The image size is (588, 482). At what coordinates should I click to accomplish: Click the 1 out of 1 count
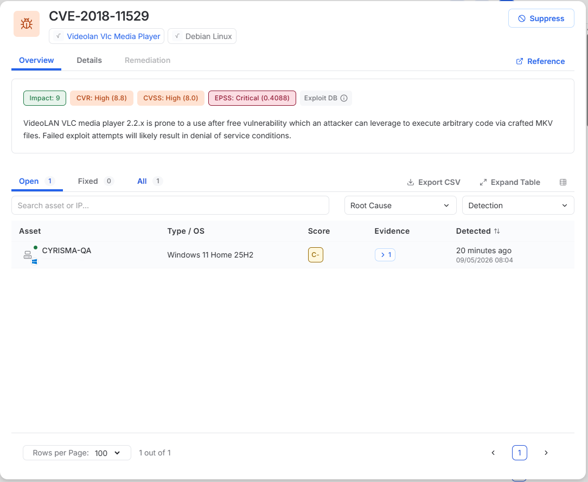coord(155,453)
